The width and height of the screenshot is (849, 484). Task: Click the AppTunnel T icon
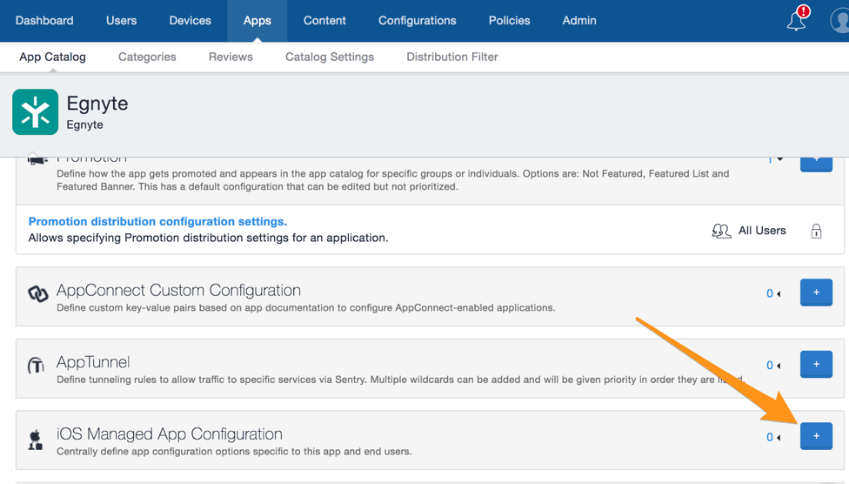[x=37, y=366]
